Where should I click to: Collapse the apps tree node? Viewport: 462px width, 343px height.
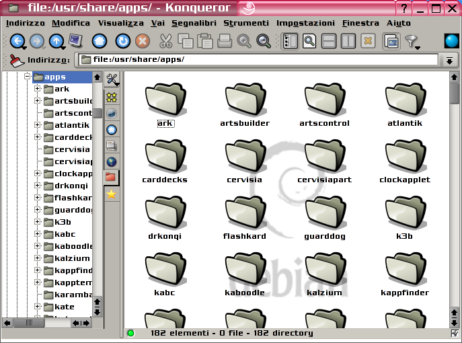(28, 76)
